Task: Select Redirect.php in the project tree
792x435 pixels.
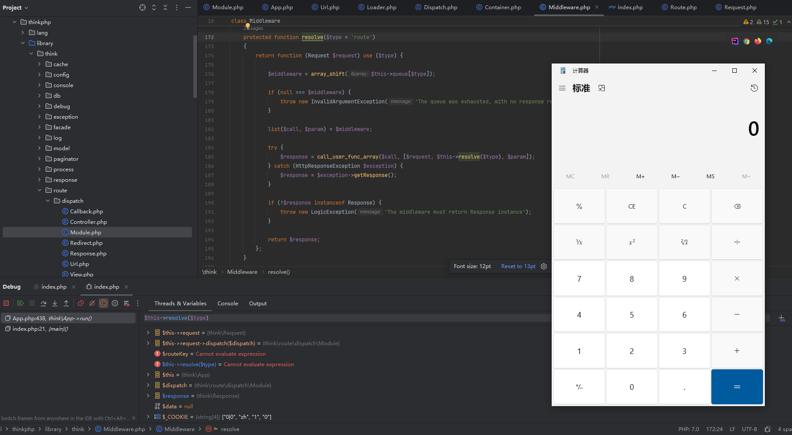Action: click(x=86, y=243)
